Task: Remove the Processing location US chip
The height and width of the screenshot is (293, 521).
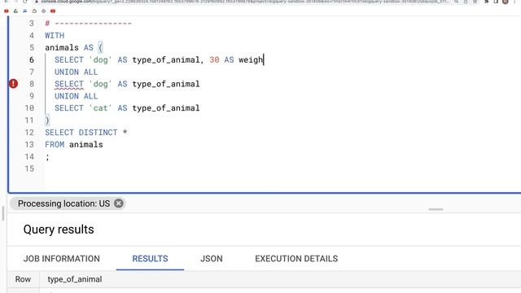Action: pyautogui.click(x=119, y=203)
